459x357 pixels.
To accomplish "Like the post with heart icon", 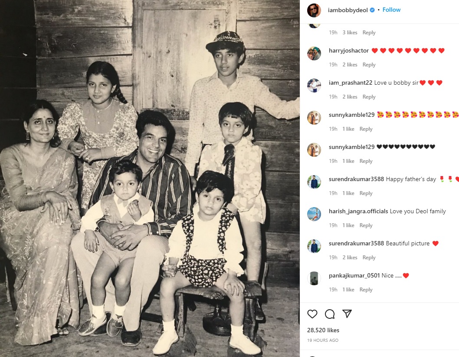I will [312, 314].
